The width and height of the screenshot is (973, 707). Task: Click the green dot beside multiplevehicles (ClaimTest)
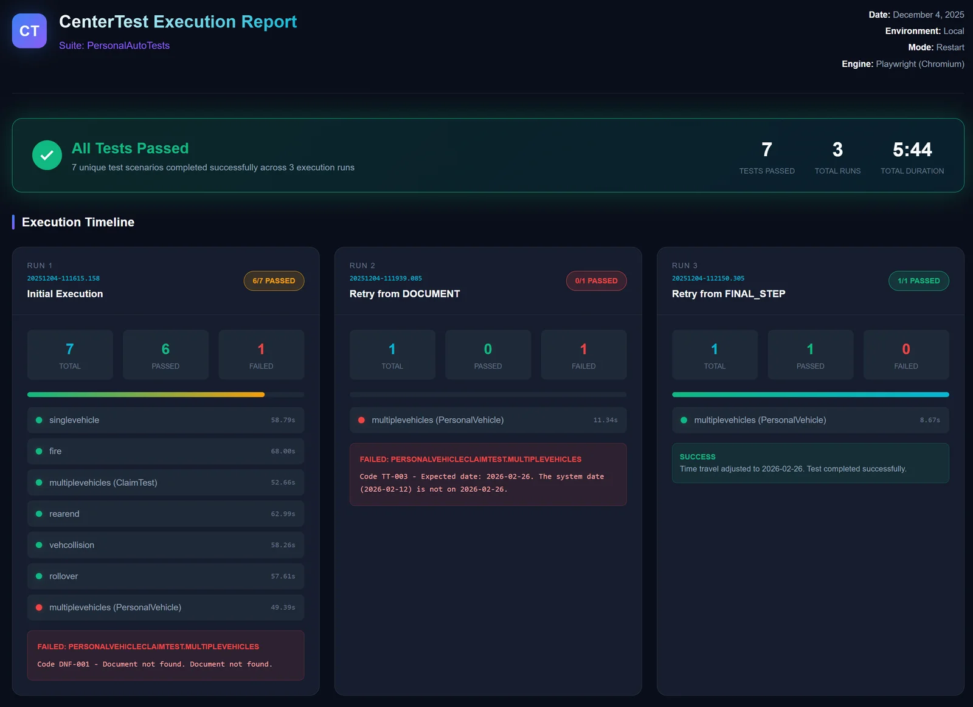(39, 483)
